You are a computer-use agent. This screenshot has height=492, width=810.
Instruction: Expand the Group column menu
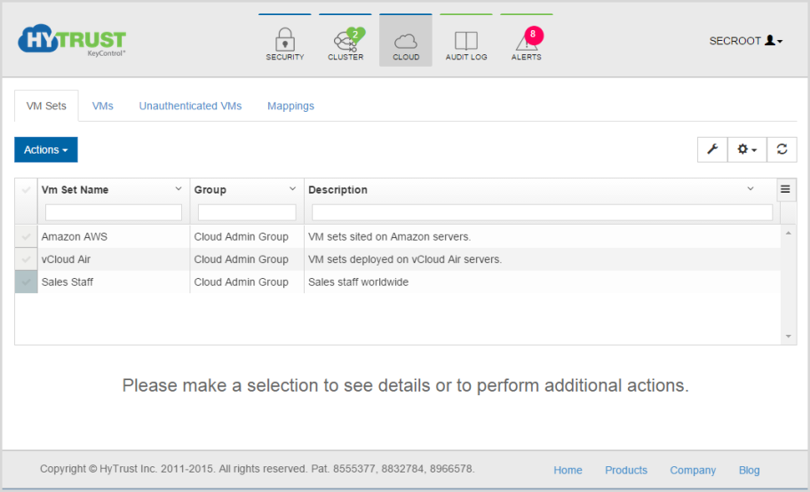click(292, 189)
